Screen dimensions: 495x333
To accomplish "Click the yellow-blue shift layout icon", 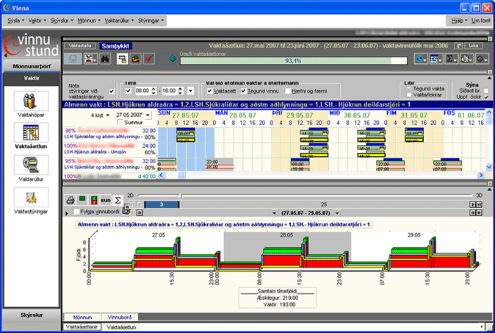I will 122,59.
